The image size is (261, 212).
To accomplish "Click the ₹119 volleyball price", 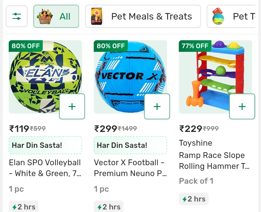I will point(19,129).
